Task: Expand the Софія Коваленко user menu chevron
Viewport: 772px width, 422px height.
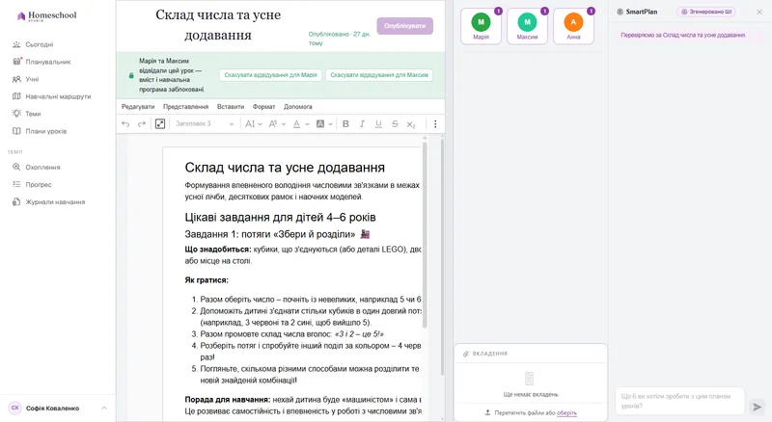Action: (104, 409)
